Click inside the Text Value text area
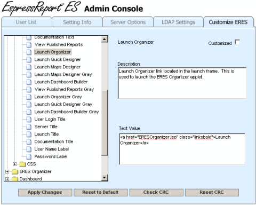The height and width of the screenshot is (205, 256). (x=182, y=149)
